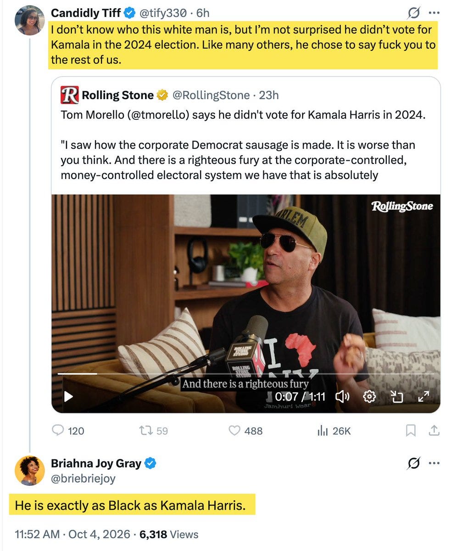Image resolution: width=452 pixels, height=551 pixels.
Task: Click Candidly Tiff's profile avatar
Action: (30, 21)
